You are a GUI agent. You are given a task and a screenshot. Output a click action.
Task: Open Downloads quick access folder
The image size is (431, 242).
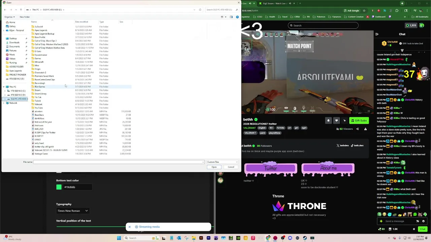14,42
